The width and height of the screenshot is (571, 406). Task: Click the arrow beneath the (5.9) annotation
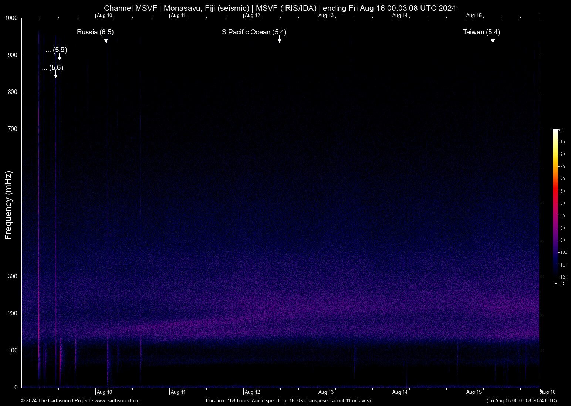pyautogui.click(x=59, y=58)
